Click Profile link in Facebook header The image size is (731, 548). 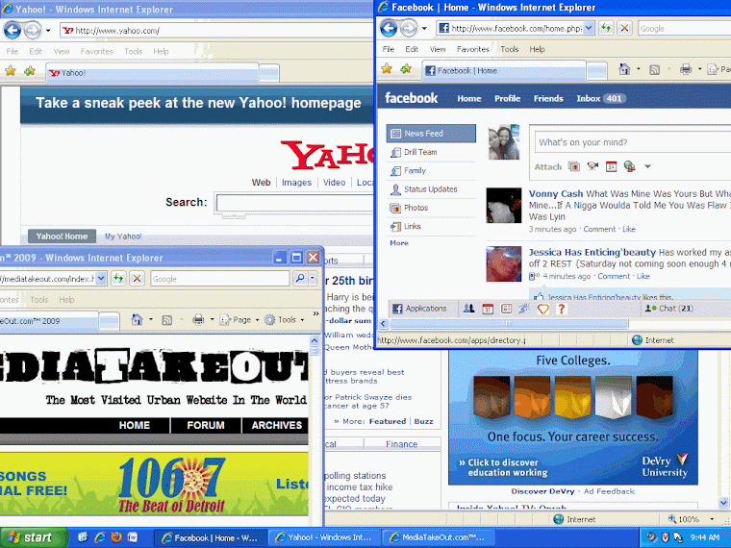point(507,98)
